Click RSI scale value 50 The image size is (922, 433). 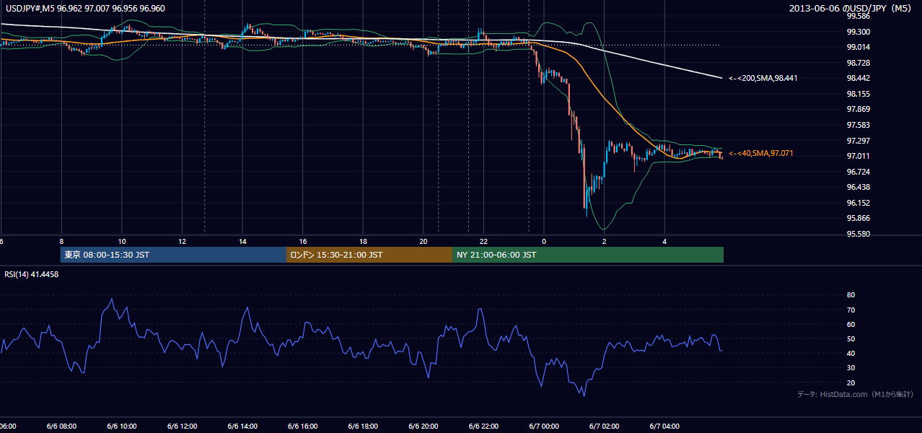851,338
